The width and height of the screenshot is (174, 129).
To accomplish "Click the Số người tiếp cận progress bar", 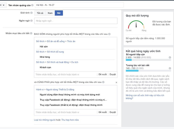I will coord(148,60).
